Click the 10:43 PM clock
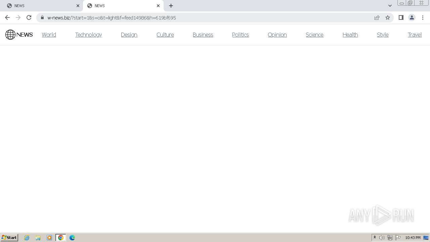Screen dimensions: 430x242 (x=413, y=238)
